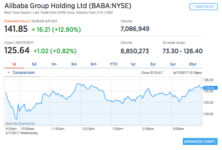Open the Chartworks link
Viewport: 222px width, 150px height.
click(26, 123)
